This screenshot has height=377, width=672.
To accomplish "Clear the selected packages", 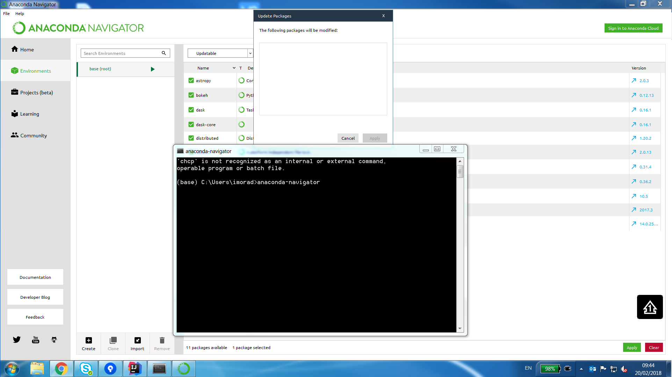I will (x=653, y=347).
